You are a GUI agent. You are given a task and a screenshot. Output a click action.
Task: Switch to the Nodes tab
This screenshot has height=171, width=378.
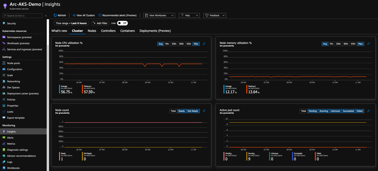(92, 31)
